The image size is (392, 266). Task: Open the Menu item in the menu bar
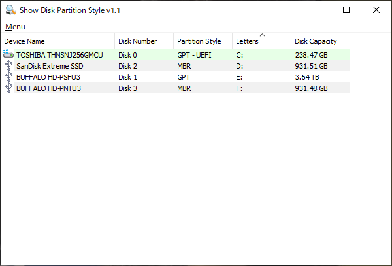pyautogui.click(x=15, y=27)
